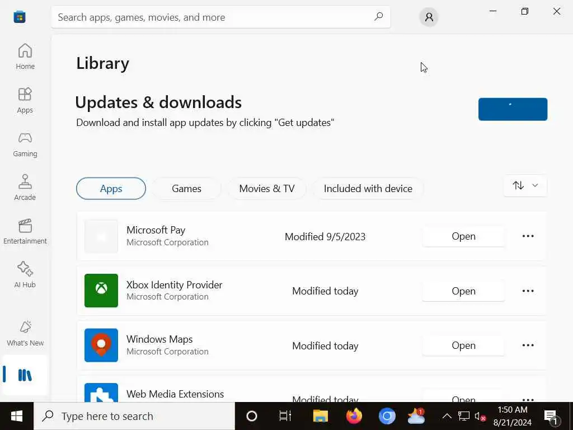Open the Home section in sidebar
The height and width of the screenshot is (430, 573).
(25, 57)
